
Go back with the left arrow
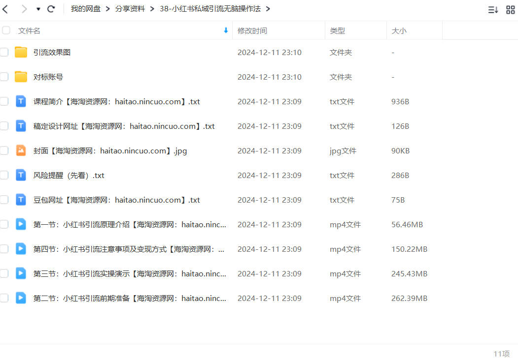tap(5, 9)
